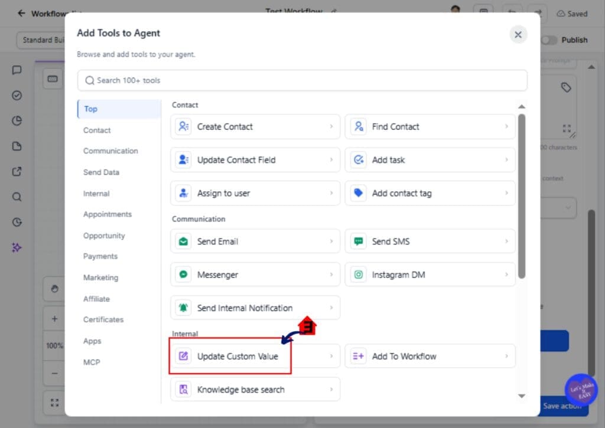
Task: Switch to the Appointments category
Action: [x=108, y=214]
